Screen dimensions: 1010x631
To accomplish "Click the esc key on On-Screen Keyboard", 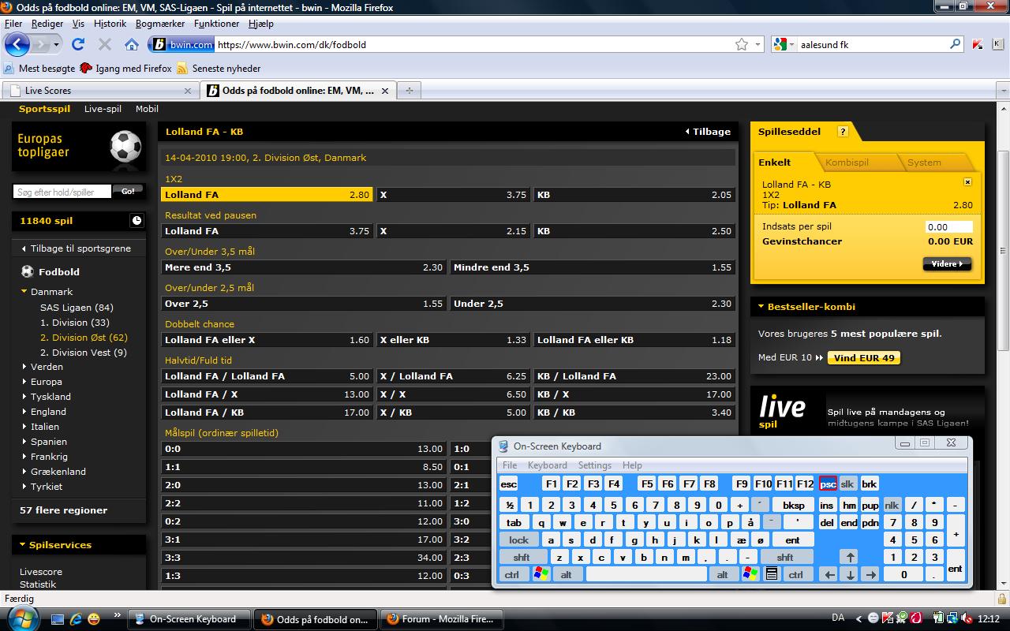I will pos(509,484).
